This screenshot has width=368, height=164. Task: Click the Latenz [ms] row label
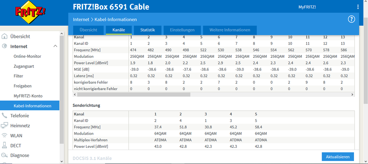point(84,76)
